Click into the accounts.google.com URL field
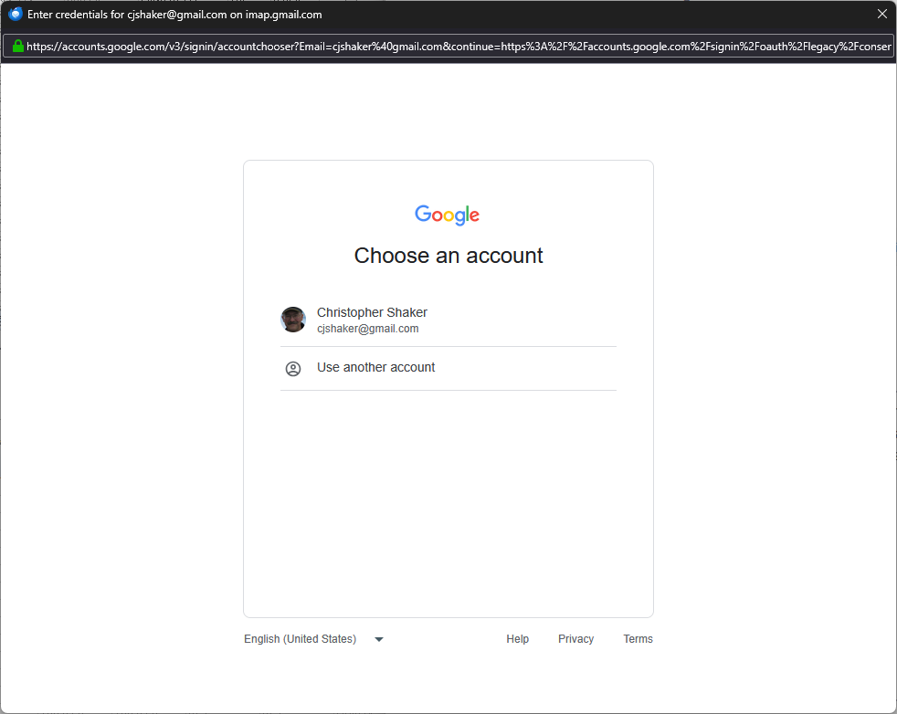The width and height of the screenshot is (897, 714). pos(457,46)
